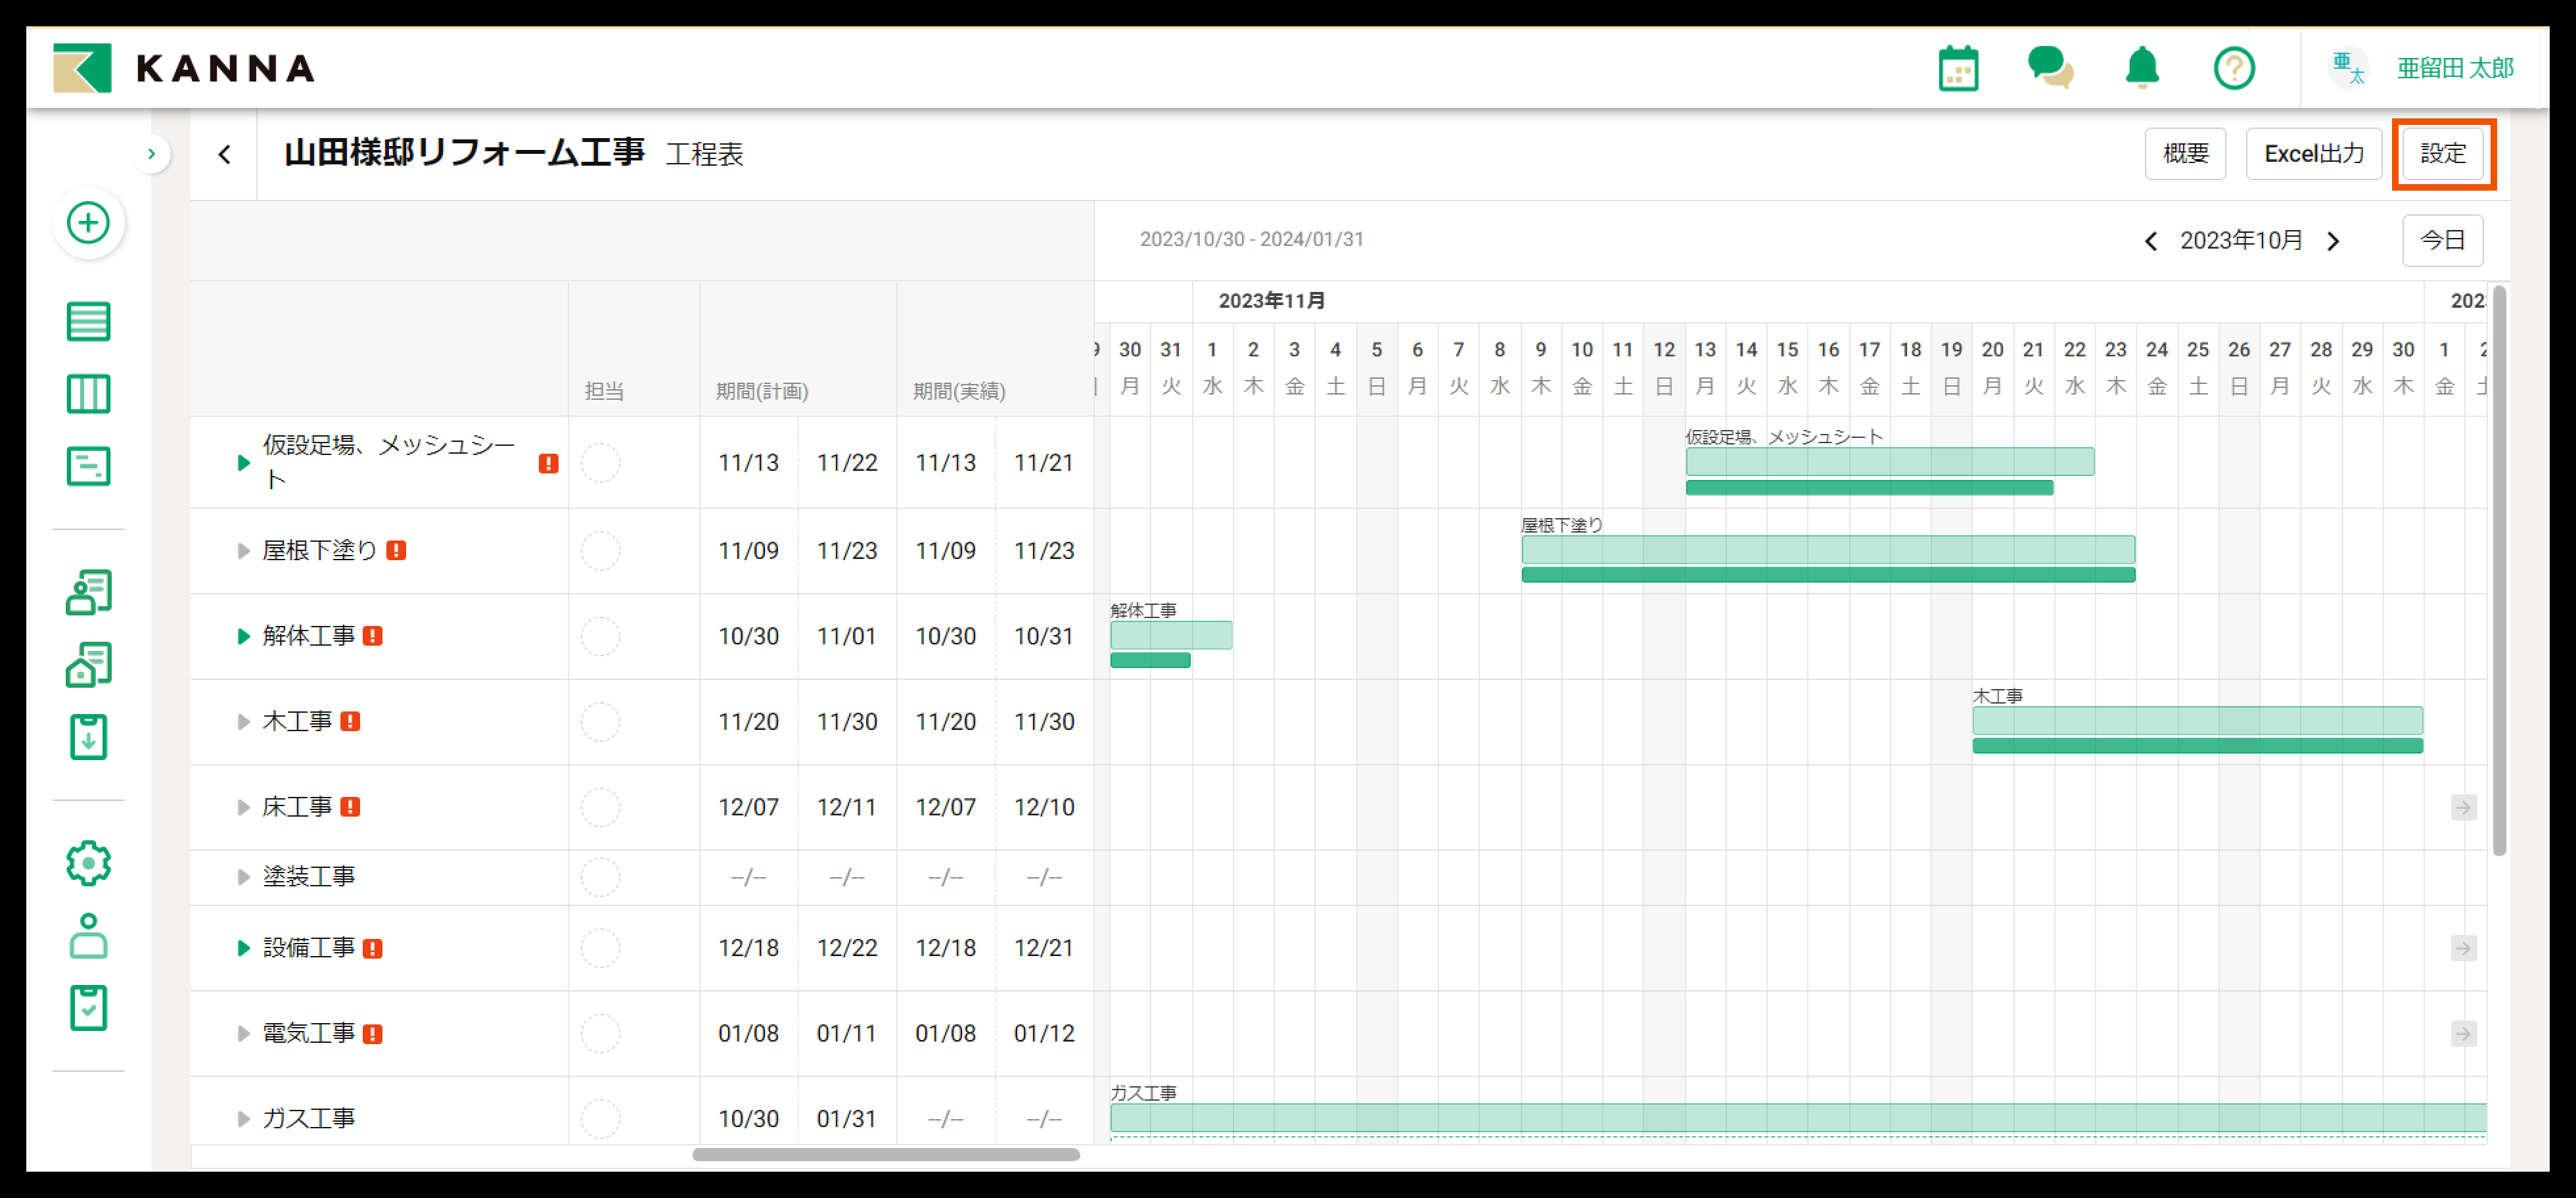The height and width of the screenshot is (1198, 2576).
Task: Click the 屋根下塗り progress bar
Action: click(x=1827, y=575)
